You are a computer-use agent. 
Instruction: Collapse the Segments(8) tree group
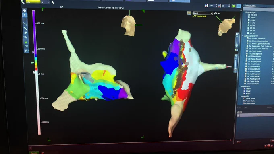click(244, 12)
